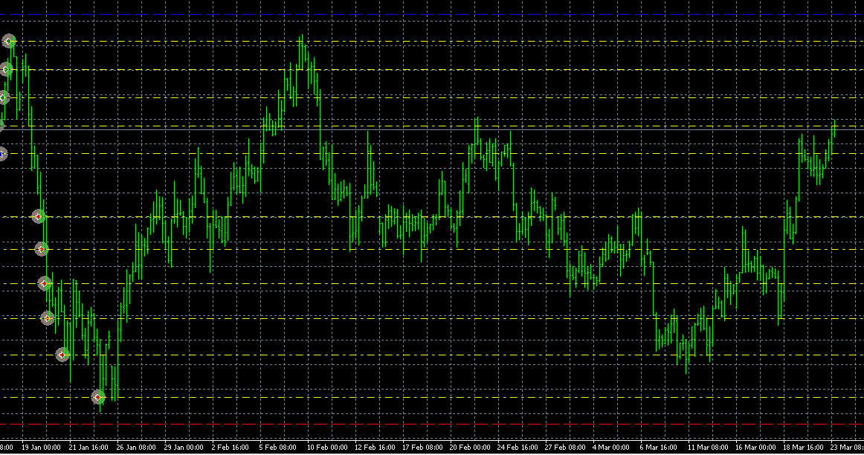
Task: Click the 2 Feb 16:00 time label
Action: tap(230, 448)
